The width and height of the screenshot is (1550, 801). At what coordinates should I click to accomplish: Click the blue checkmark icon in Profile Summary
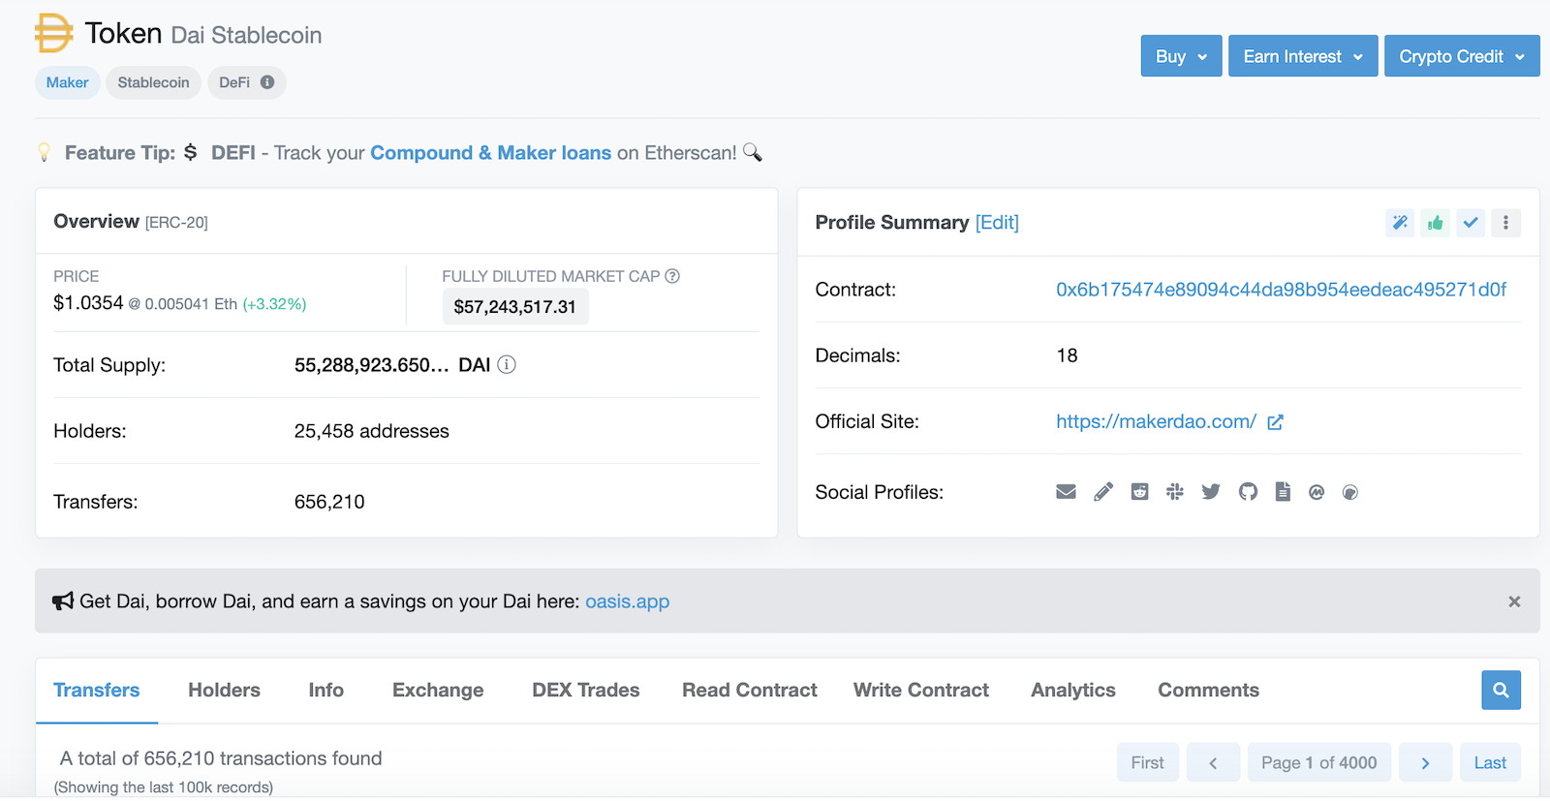[x=1471, y=223]
